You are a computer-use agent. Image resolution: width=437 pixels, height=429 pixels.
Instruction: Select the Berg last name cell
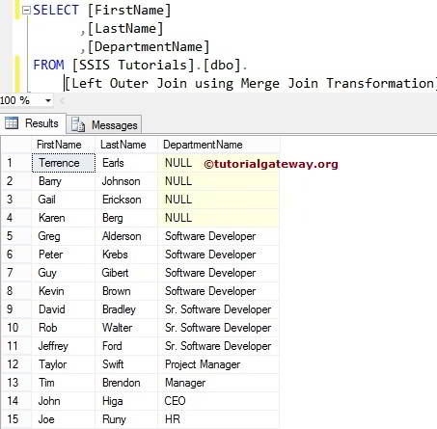[126, 218]
